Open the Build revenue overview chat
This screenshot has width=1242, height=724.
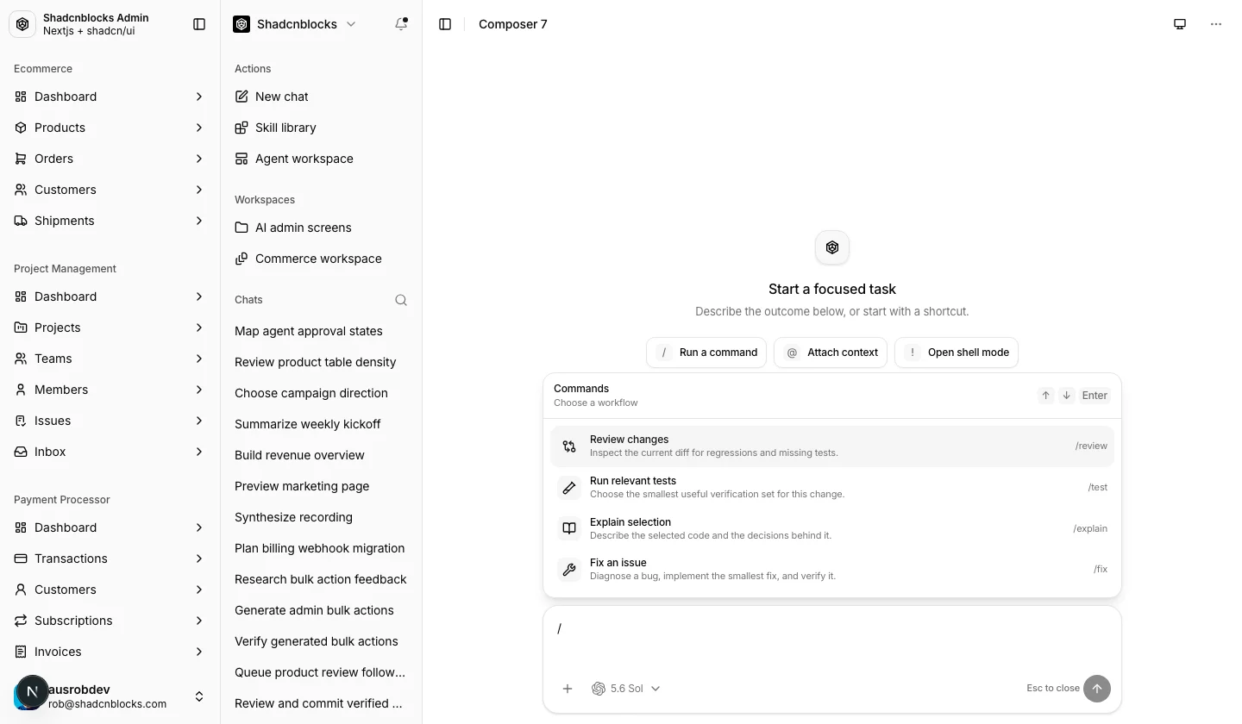(x=321, y=455)
